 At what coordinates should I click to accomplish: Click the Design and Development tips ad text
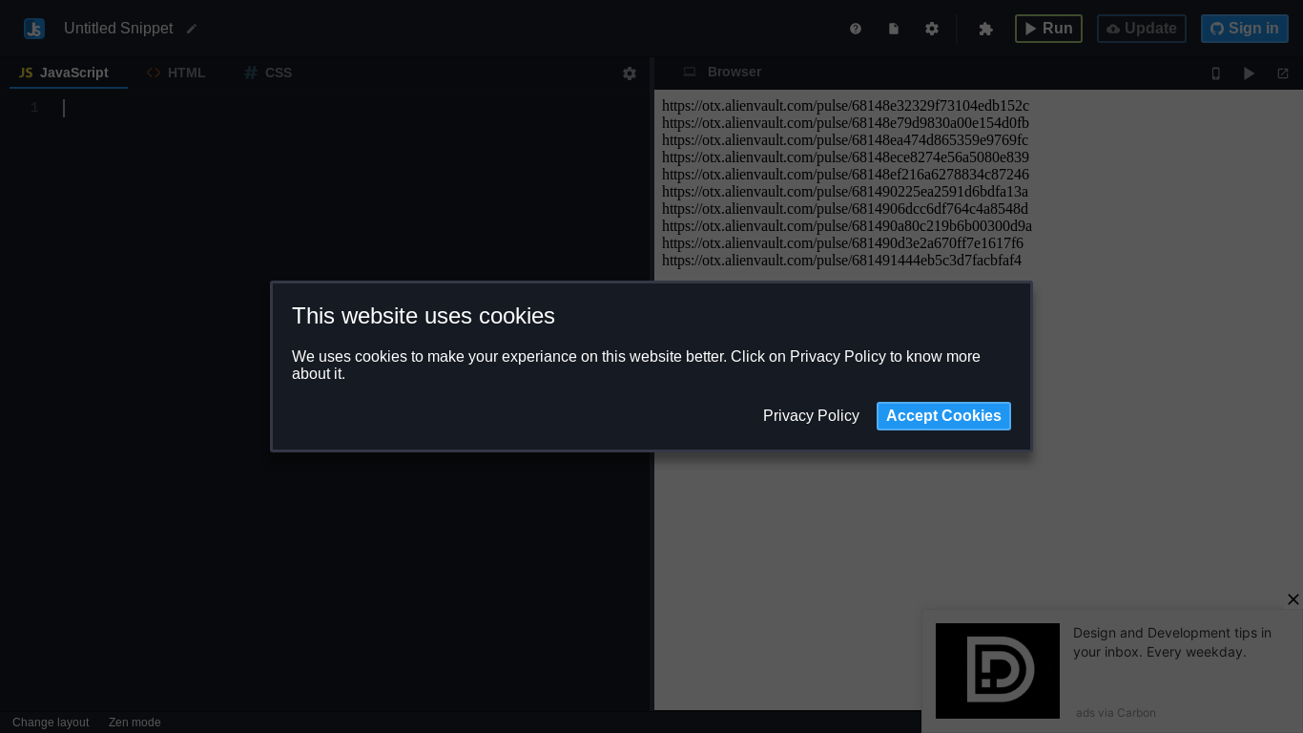click(x=1172, y=642)
